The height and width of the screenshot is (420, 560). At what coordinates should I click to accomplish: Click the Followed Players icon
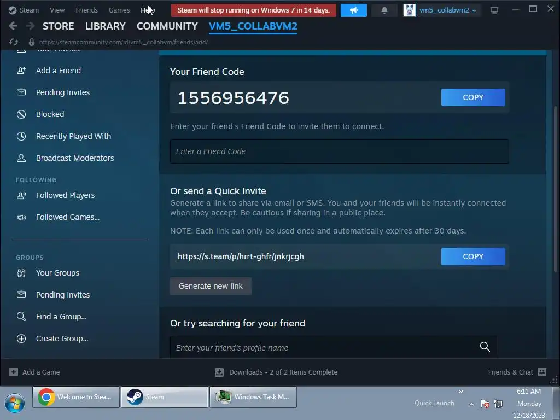pos(21,195)
